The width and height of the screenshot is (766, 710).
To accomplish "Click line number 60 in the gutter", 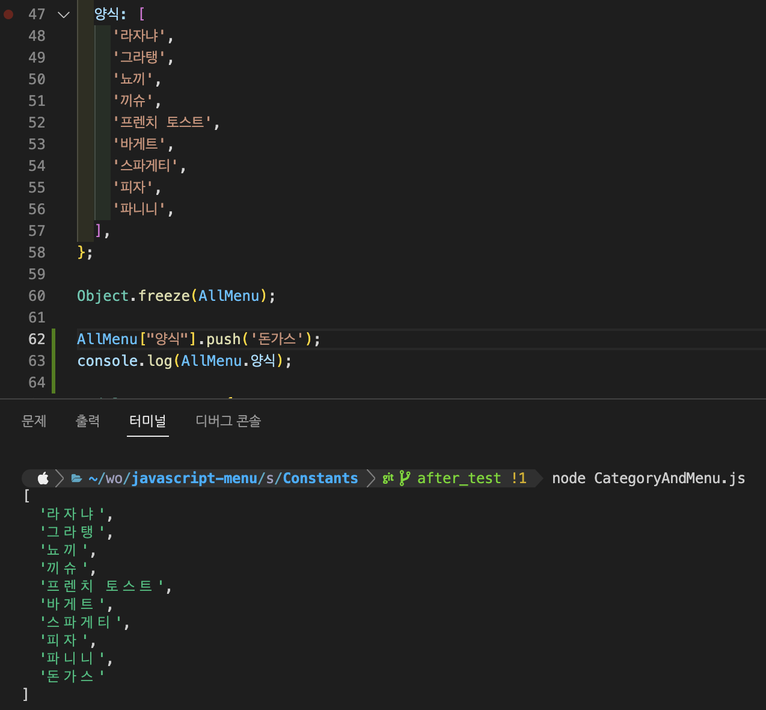I will pos(37,296).
